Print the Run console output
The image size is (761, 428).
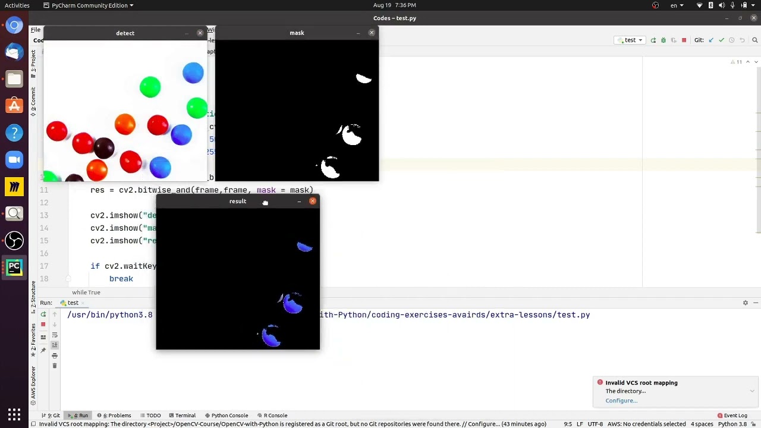click(x=55, y=355)
